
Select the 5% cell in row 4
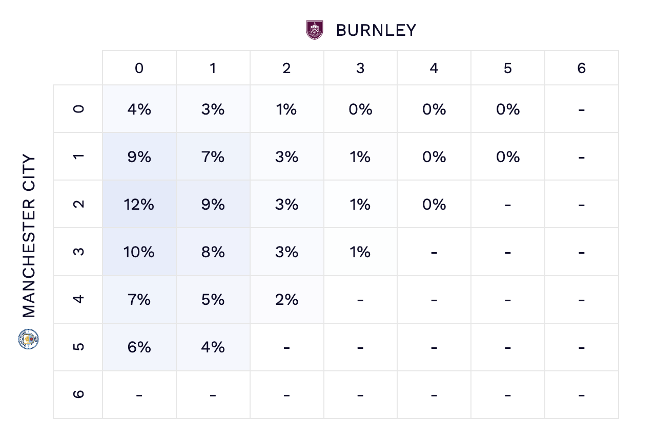(213, 299)
